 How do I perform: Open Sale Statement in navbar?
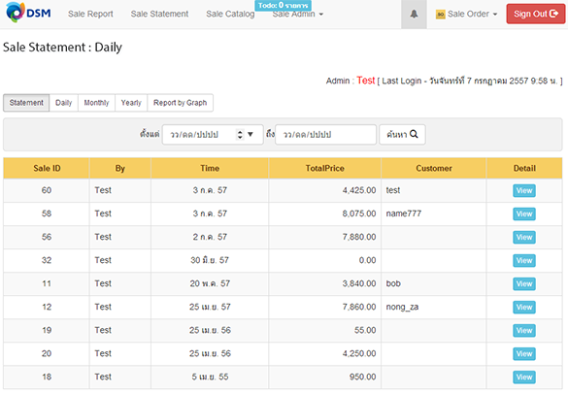pyautogui.click(x=159, y=15)
